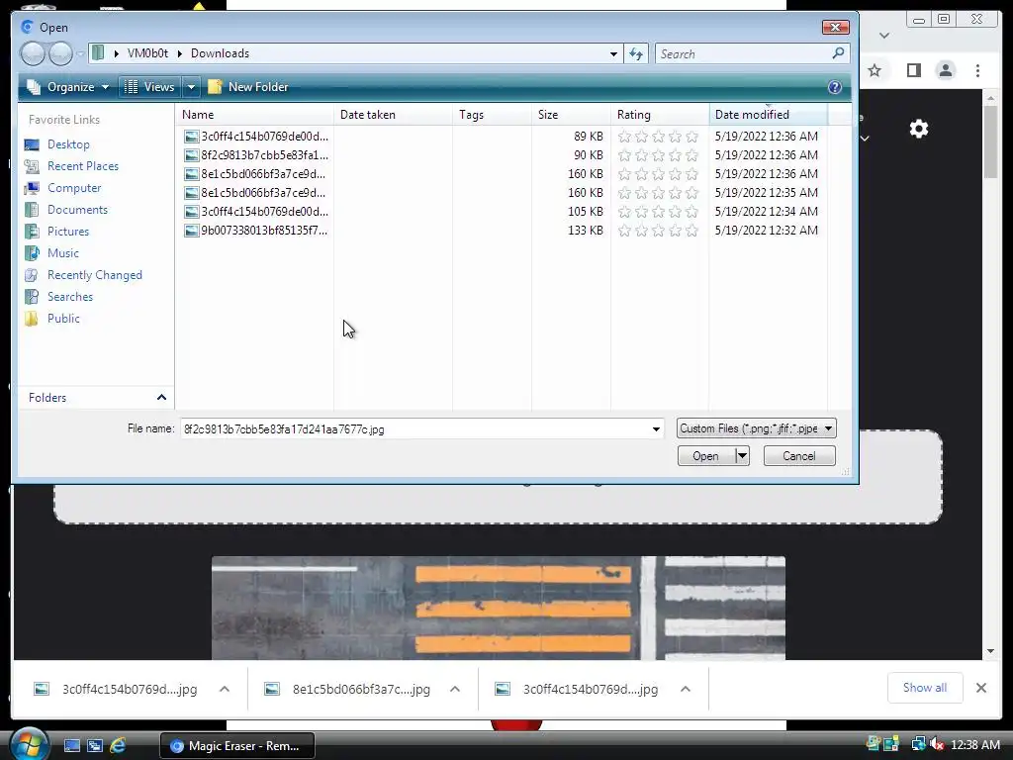Screen dimensions: 1013x760
Task: Expand the Folders pane
Action: point(161,398)
